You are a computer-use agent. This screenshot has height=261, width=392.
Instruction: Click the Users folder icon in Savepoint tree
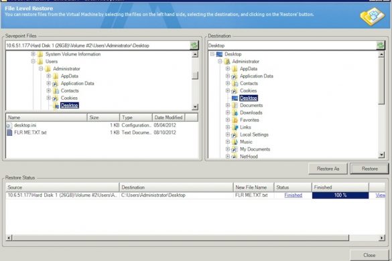point(40,62)
